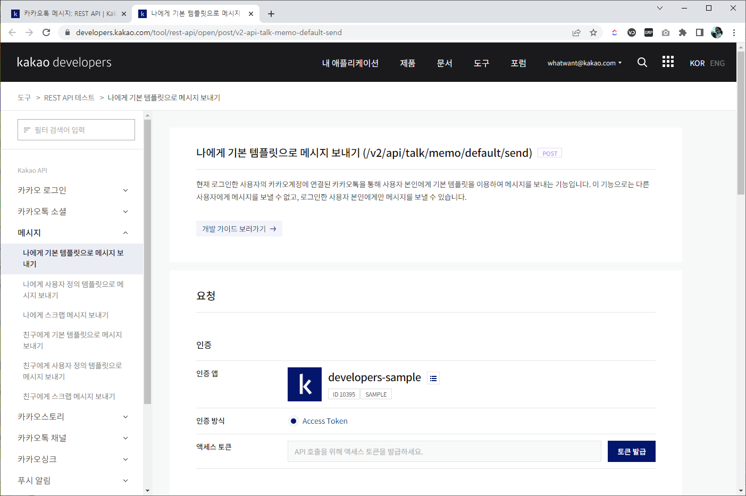The image size is (746, 496).
Task: Click the sidebar vertical scrollbar
Action: point(147,262)
